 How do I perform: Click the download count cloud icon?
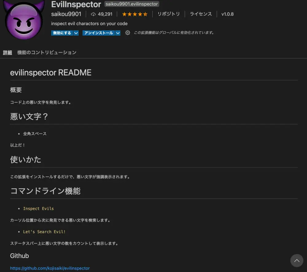[x=93, y=14]
